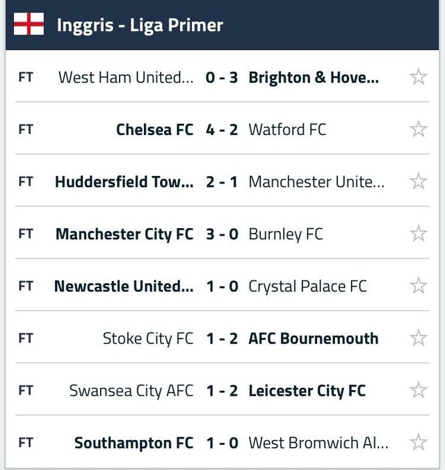Select Manchester City FC team name
This screenshot has height=470, width=445.
[124, 234]
